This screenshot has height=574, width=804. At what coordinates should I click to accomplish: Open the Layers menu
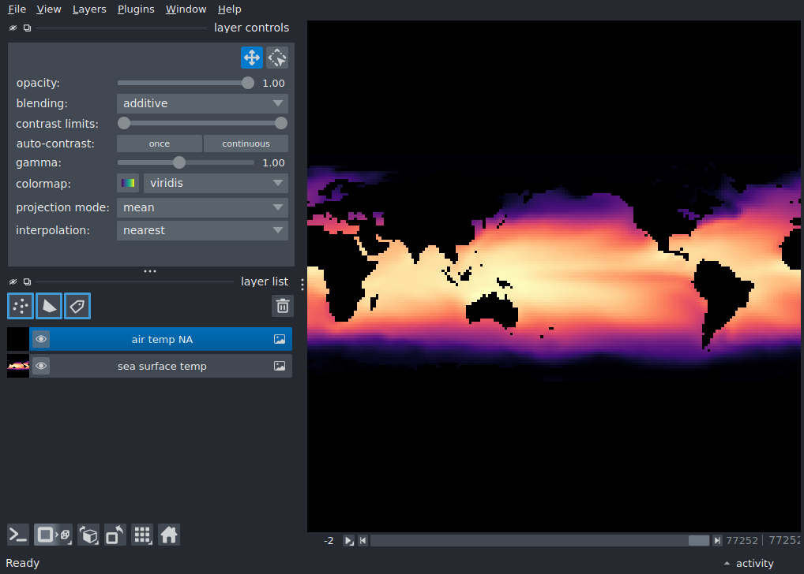pyautogui.click(x=89, y=9)
